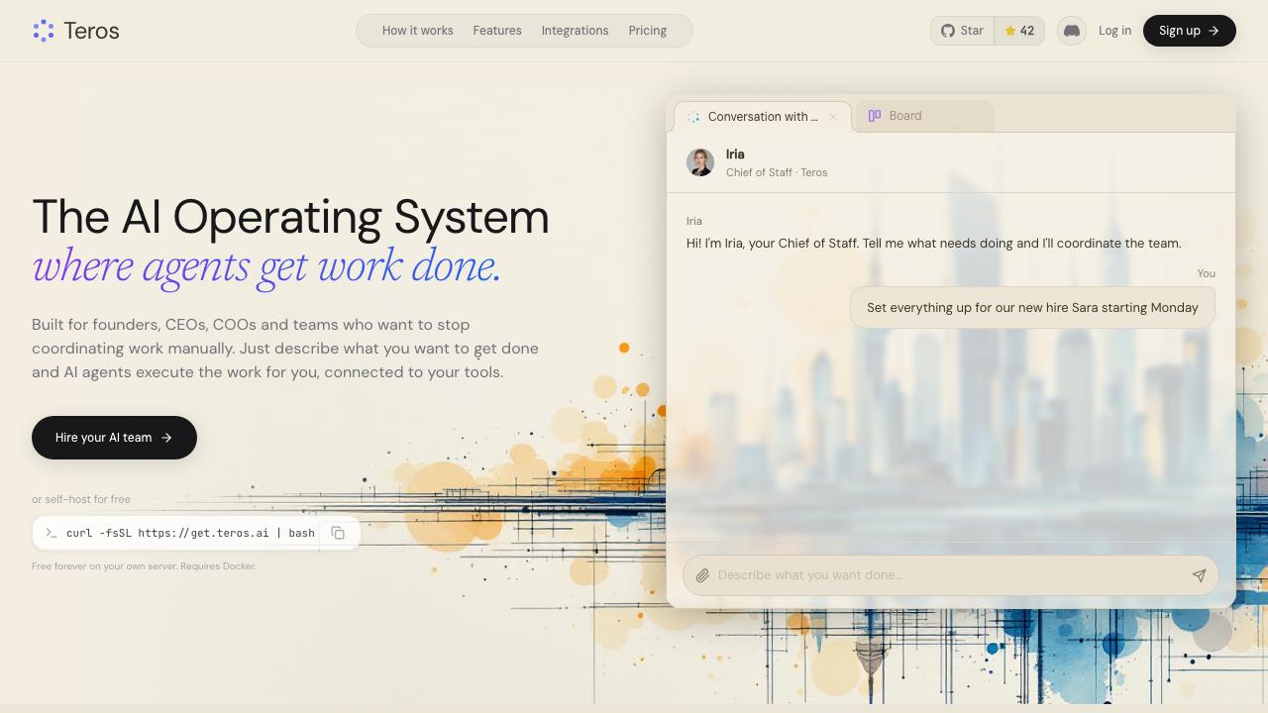The width and height of the screenshot is (1268, 713).
Task: Click the Built for founders description paragraph
Action: tap(285, 349)
